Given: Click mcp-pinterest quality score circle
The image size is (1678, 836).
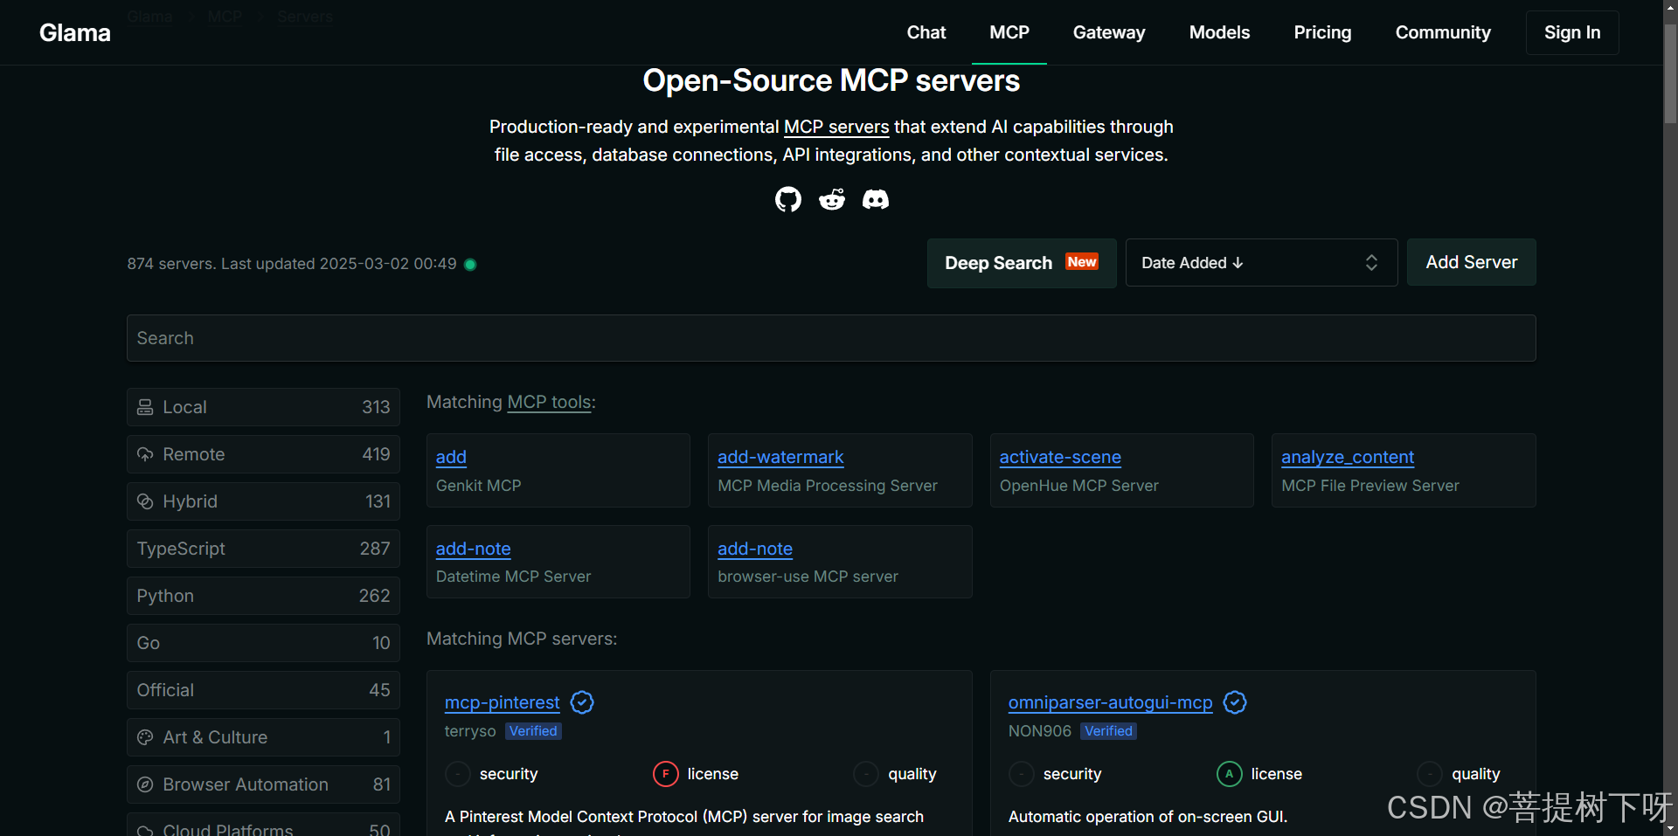Looking at the screenshot, I should click(x=866, y=774).
